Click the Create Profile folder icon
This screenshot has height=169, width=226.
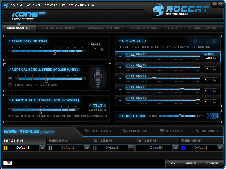point(87,131)
